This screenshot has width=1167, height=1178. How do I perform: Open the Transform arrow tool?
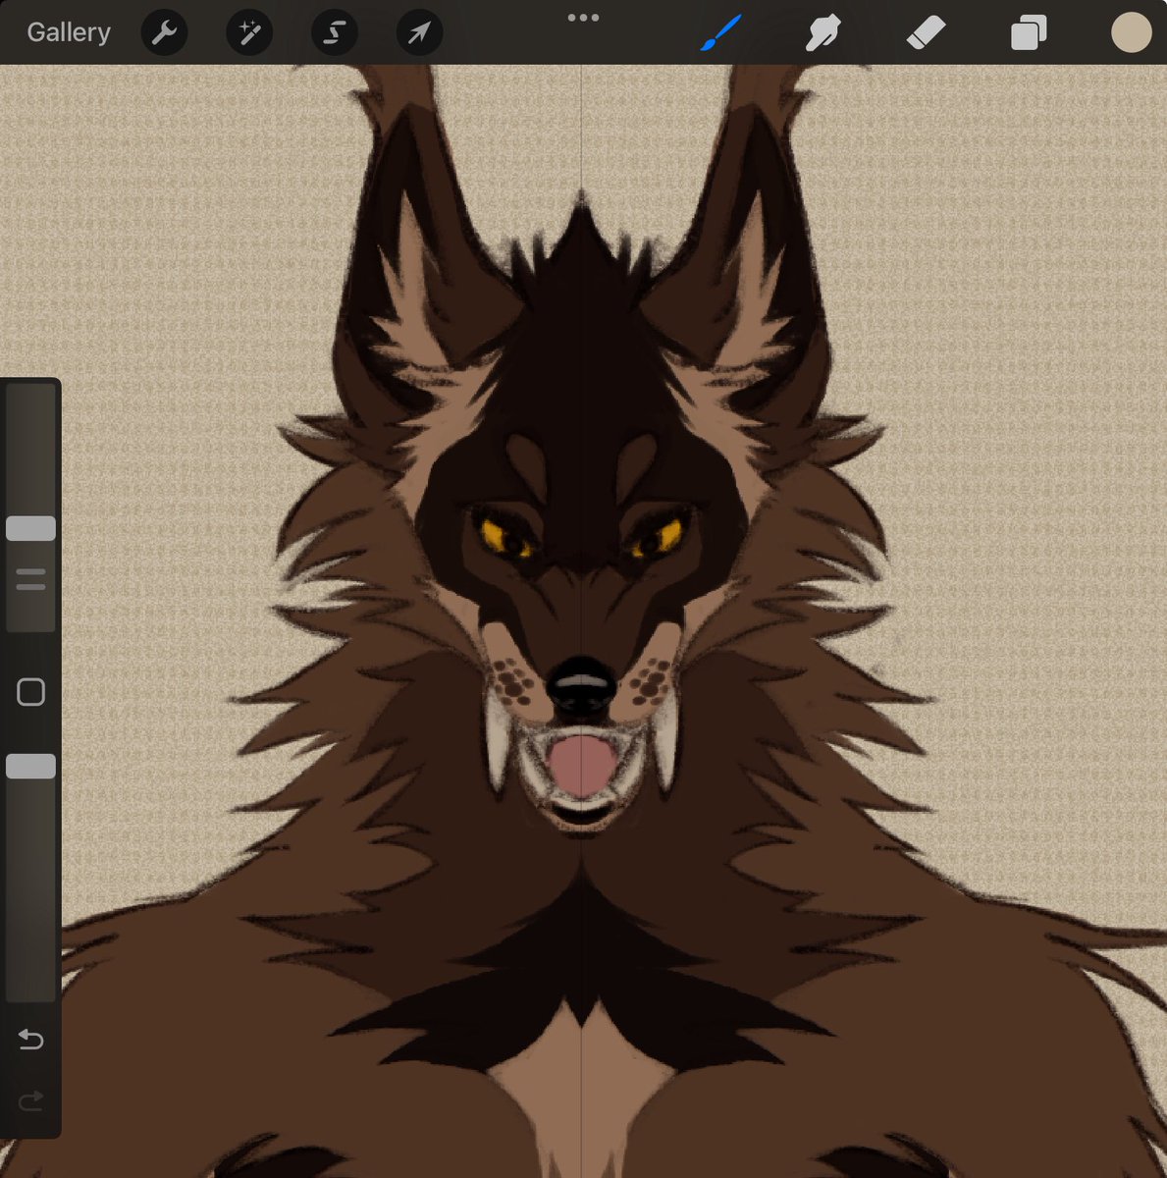418,32
